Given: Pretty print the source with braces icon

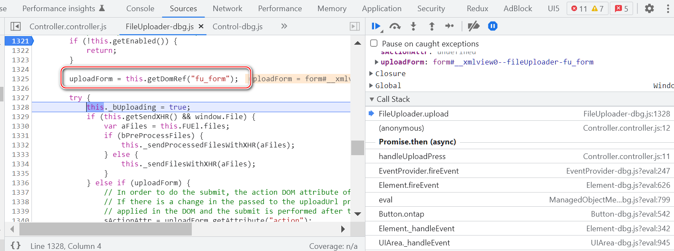Looking at the screenshot, I should pos(16,246).
